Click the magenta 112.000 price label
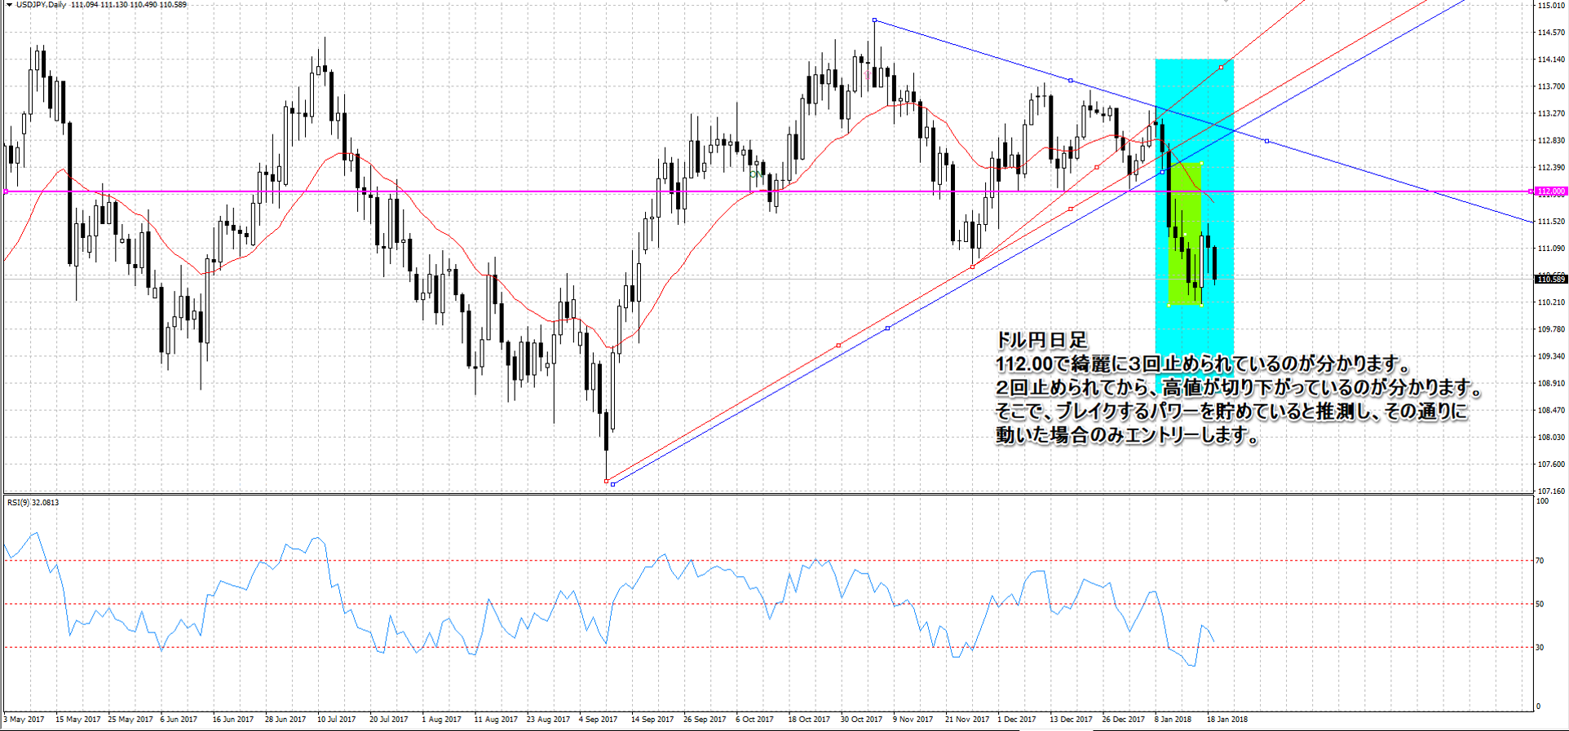This screenshot has height=731, width=1569. [x=1550, y=192]
